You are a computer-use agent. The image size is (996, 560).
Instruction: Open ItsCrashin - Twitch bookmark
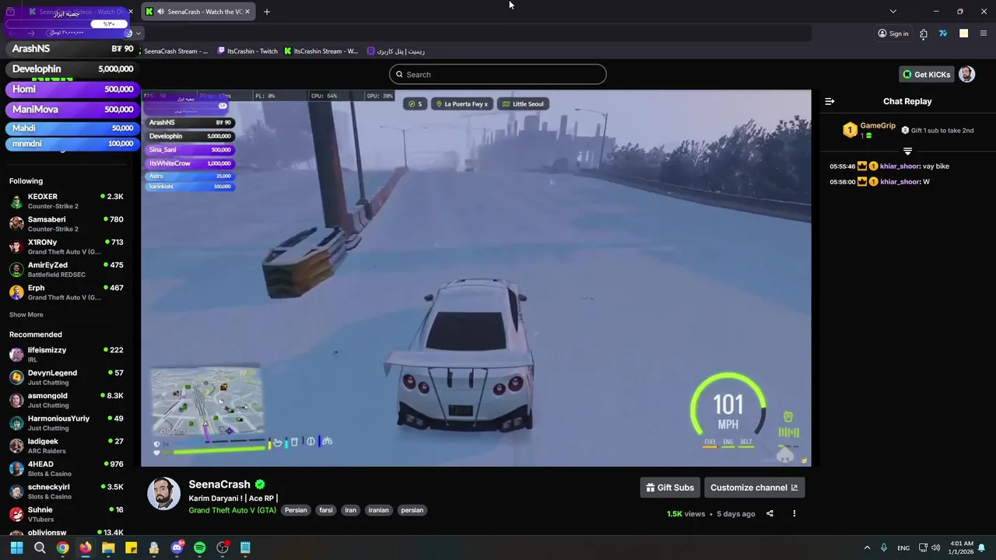(x=247, y=51)
